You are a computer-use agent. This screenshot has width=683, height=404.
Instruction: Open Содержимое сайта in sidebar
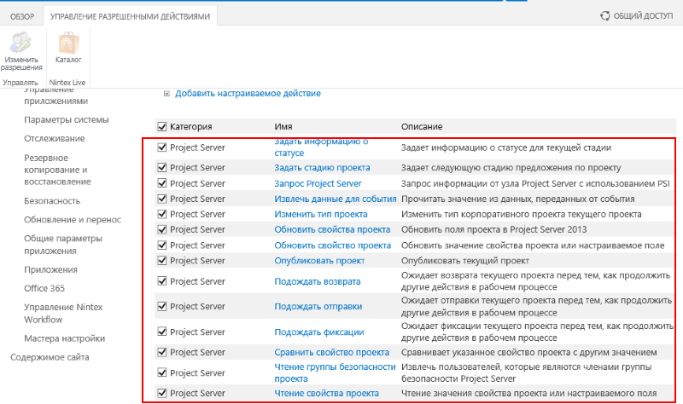[50, 357]
